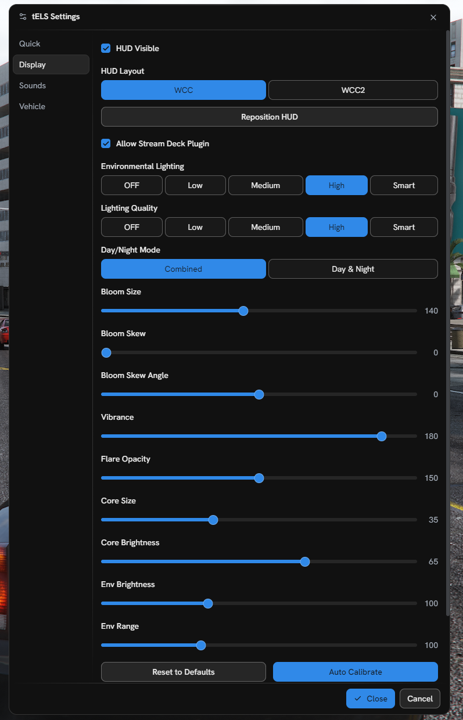Click the Vibrance value 180
Viewport: 463px width, 720px height.
431,436
